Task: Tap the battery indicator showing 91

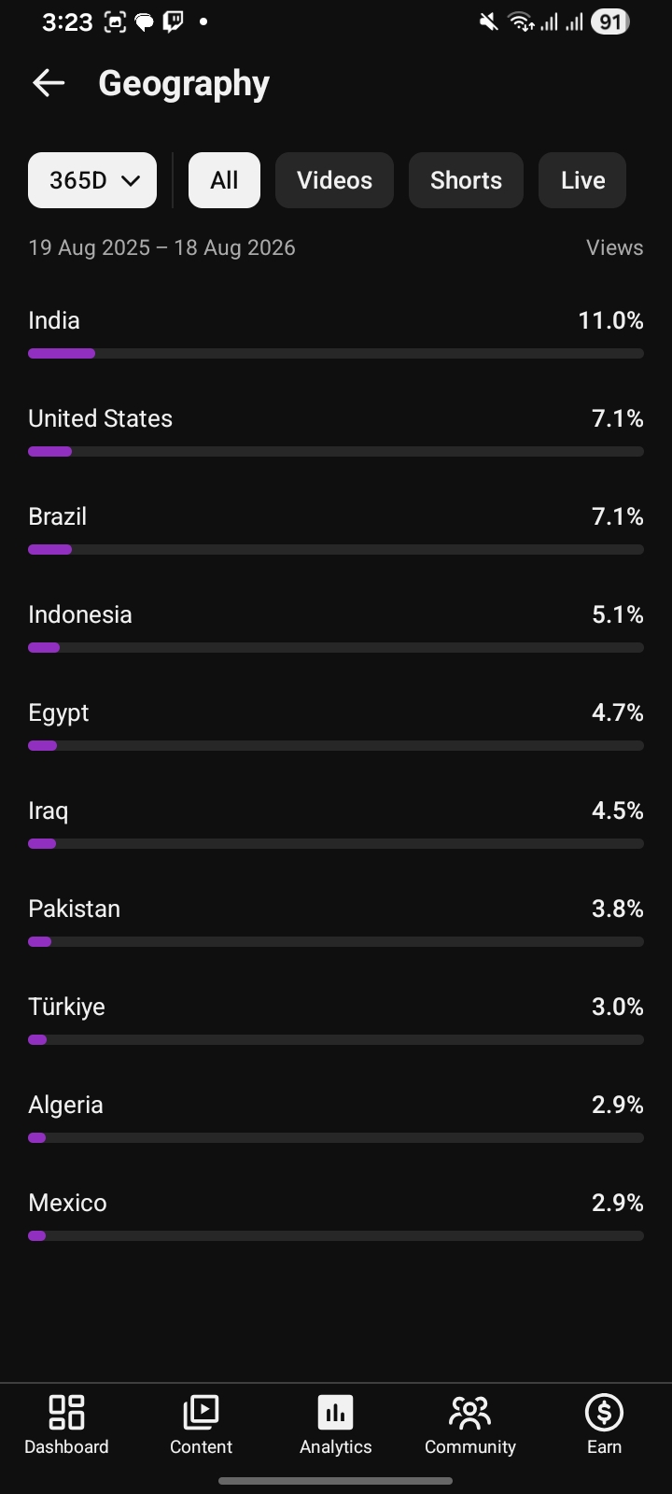Action: [610, 21]
